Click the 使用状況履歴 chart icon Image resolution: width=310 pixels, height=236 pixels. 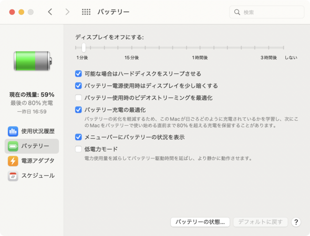click(x=13, y=132)
